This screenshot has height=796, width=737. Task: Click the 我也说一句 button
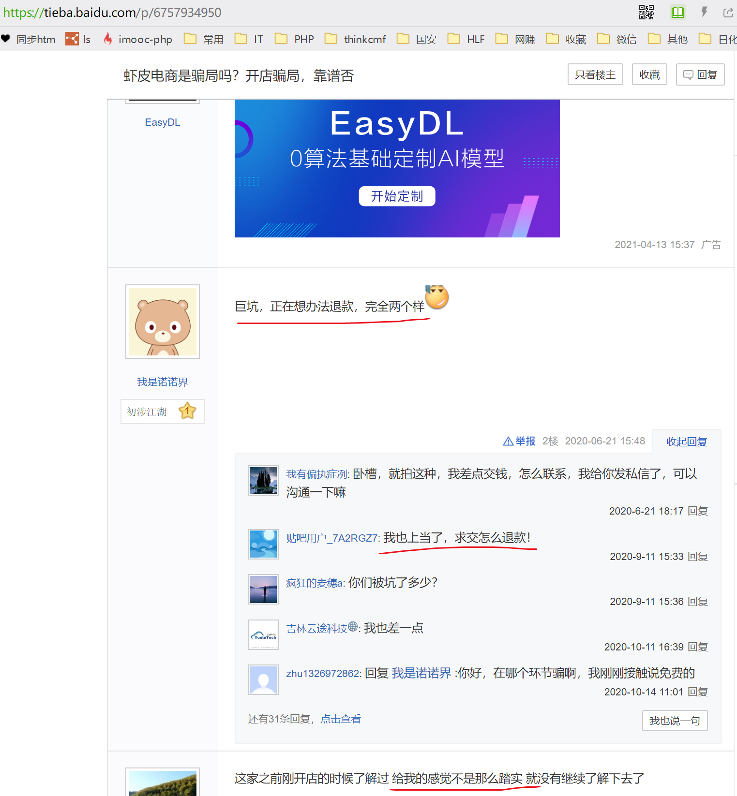[675, 721]
